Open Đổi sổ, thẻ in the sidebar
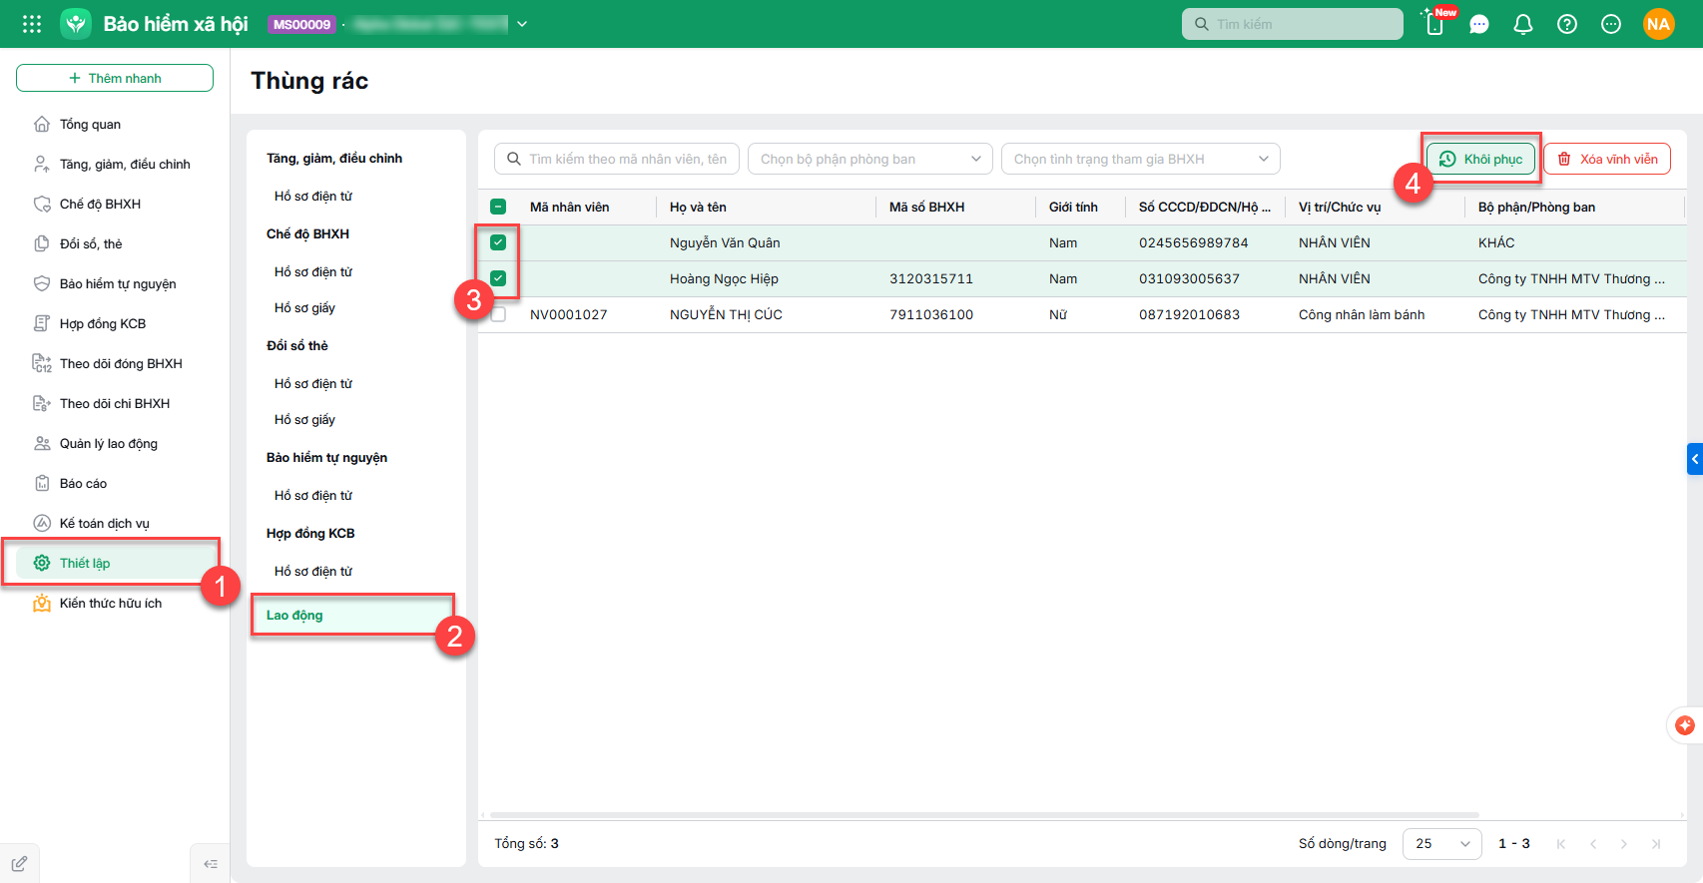1703x883 pixels. [115, 243]
